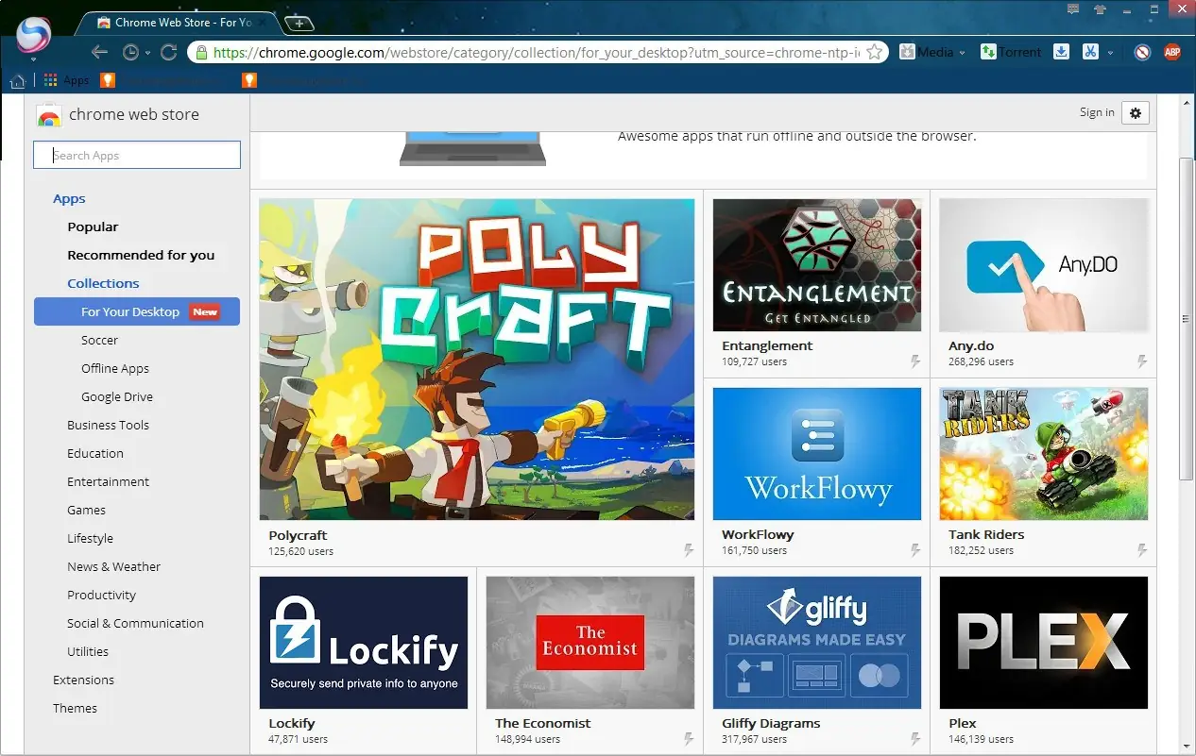Browse the Business Tools category
Viewport: 1196px width, 756px height.
coord(108,425)
